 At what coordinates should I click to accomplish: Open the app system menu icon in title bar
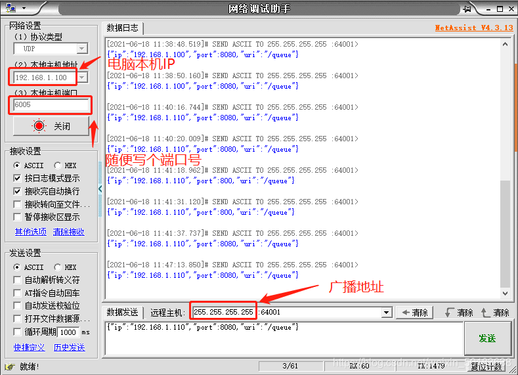[11, 9]
